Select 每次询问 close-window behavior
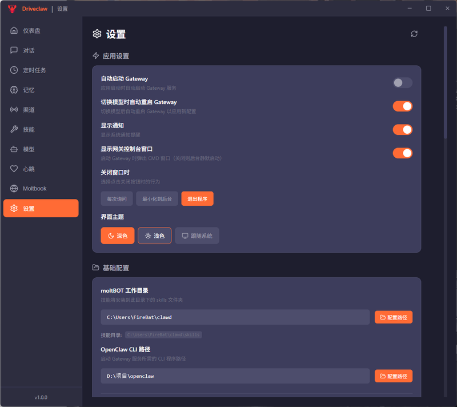 point(117,199)
